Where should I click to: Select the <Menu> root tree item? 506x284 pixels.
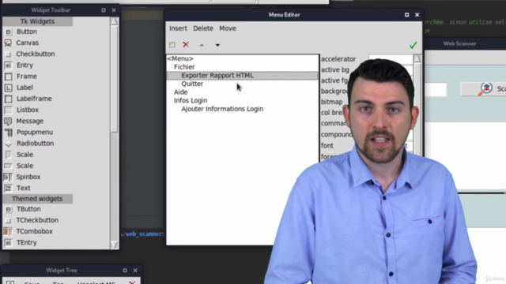(180, 58)
